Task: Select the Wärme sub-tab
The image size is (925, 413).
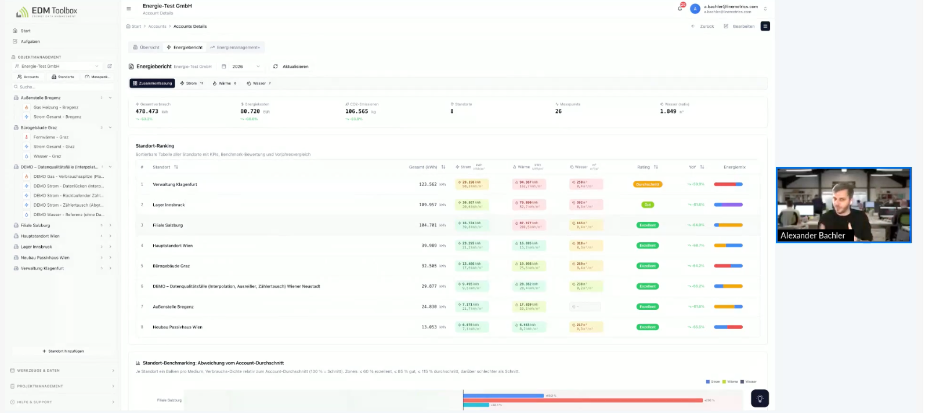Action: (225, 83)
